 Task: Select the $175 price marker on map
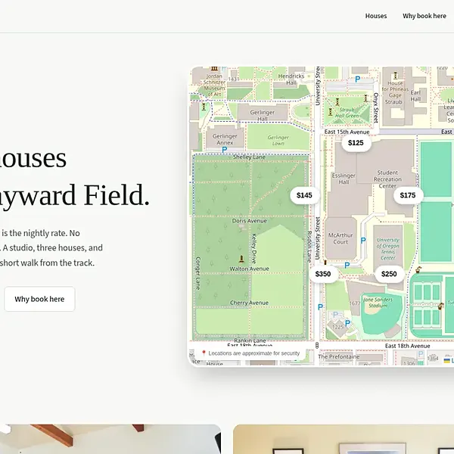(408, 195)
